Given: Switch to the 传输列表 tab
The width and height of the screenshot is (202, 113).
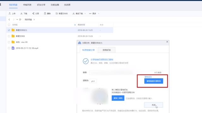Looking at the screenshot, I should (27, 5).
